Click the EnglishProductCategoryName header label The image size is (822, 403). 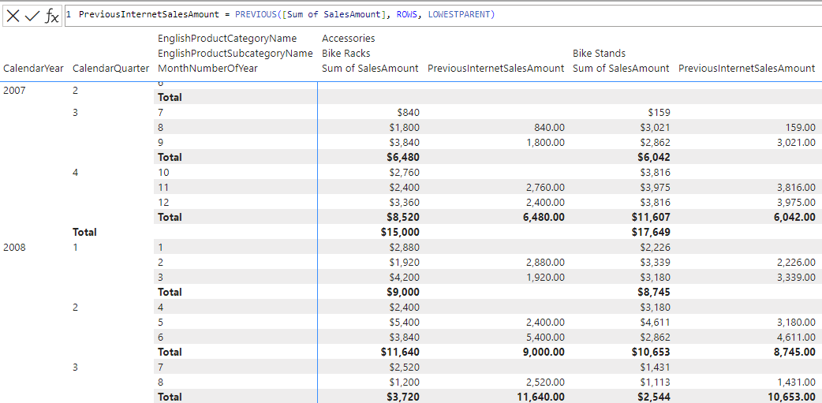pyautogui.click(x=227, y=39)
